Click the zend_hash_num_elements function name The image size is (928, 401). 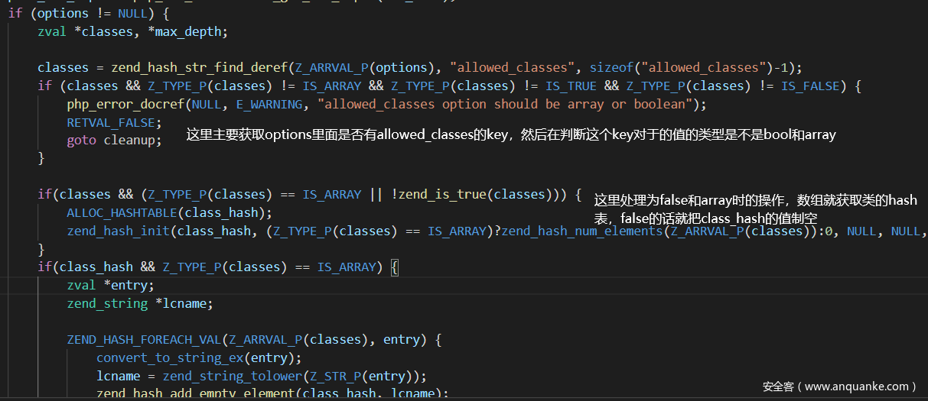point(584,231)
